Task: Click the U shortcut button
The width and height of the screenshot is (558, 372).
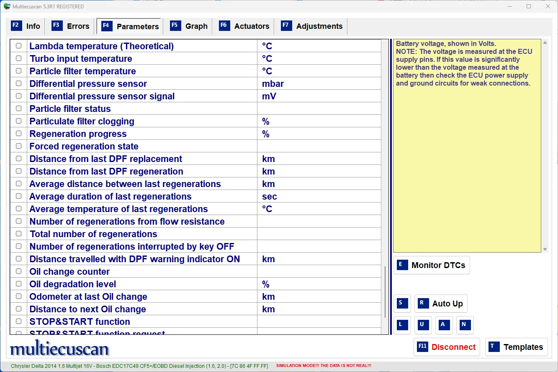Action: (423, 325)
